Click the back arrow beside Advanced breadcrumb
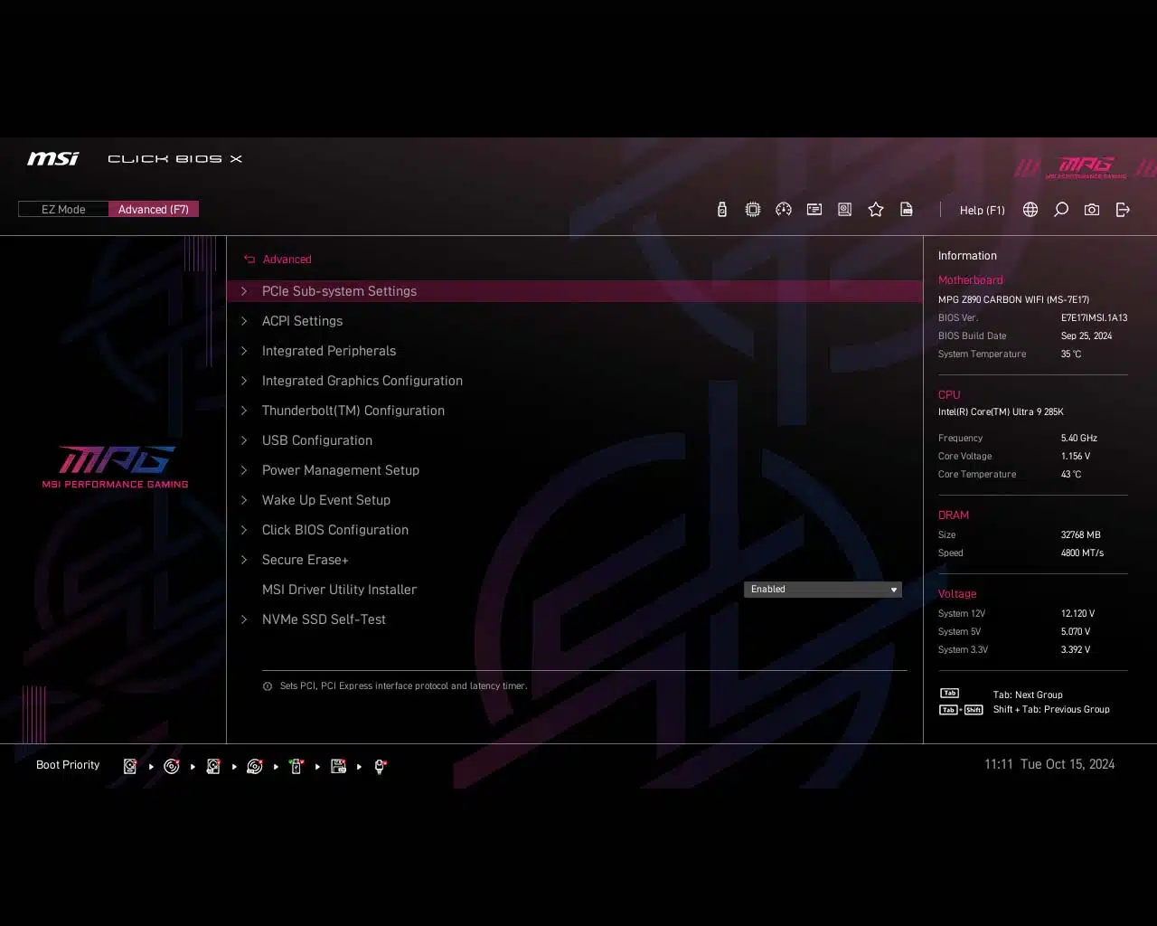The width and height of the screenshot is (1157, 926). [x=249, y=260]
